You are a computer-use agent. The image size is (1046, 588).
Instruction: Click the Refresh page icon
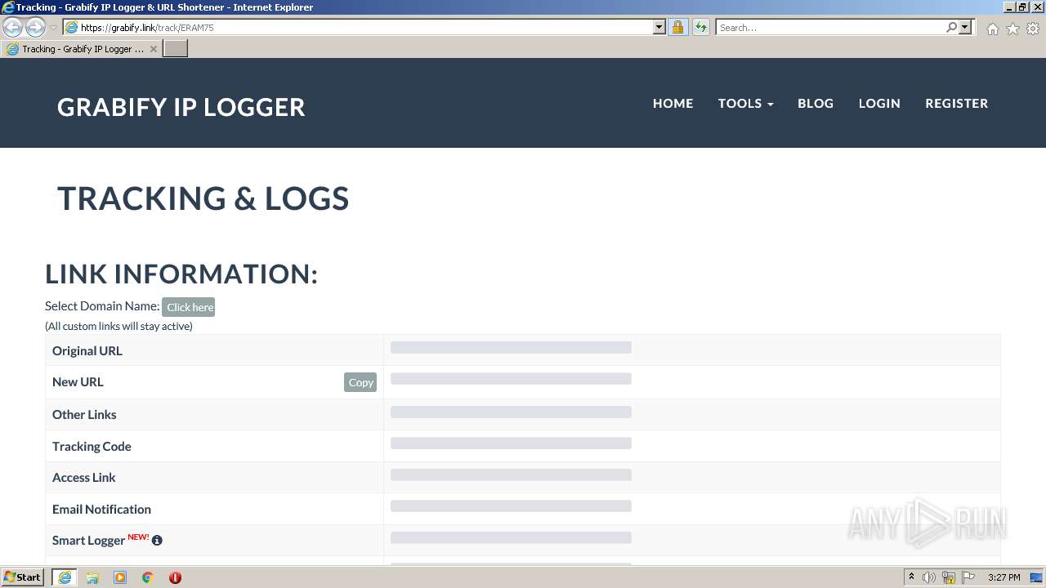coord(701,27)
